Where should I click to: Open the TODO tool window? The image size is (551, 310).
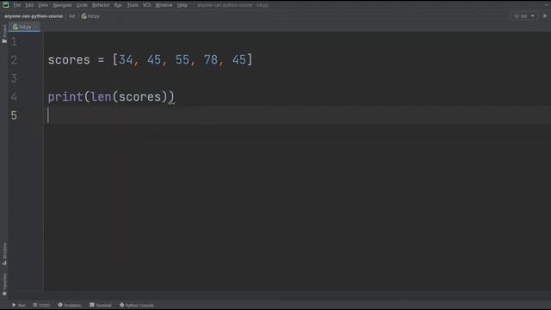coord(41,305)
